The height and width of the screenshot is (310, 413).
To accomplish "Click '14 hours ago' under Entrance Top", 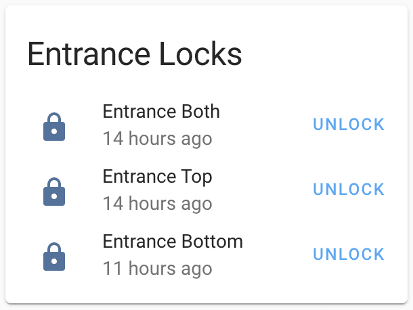I will point(157,204).
